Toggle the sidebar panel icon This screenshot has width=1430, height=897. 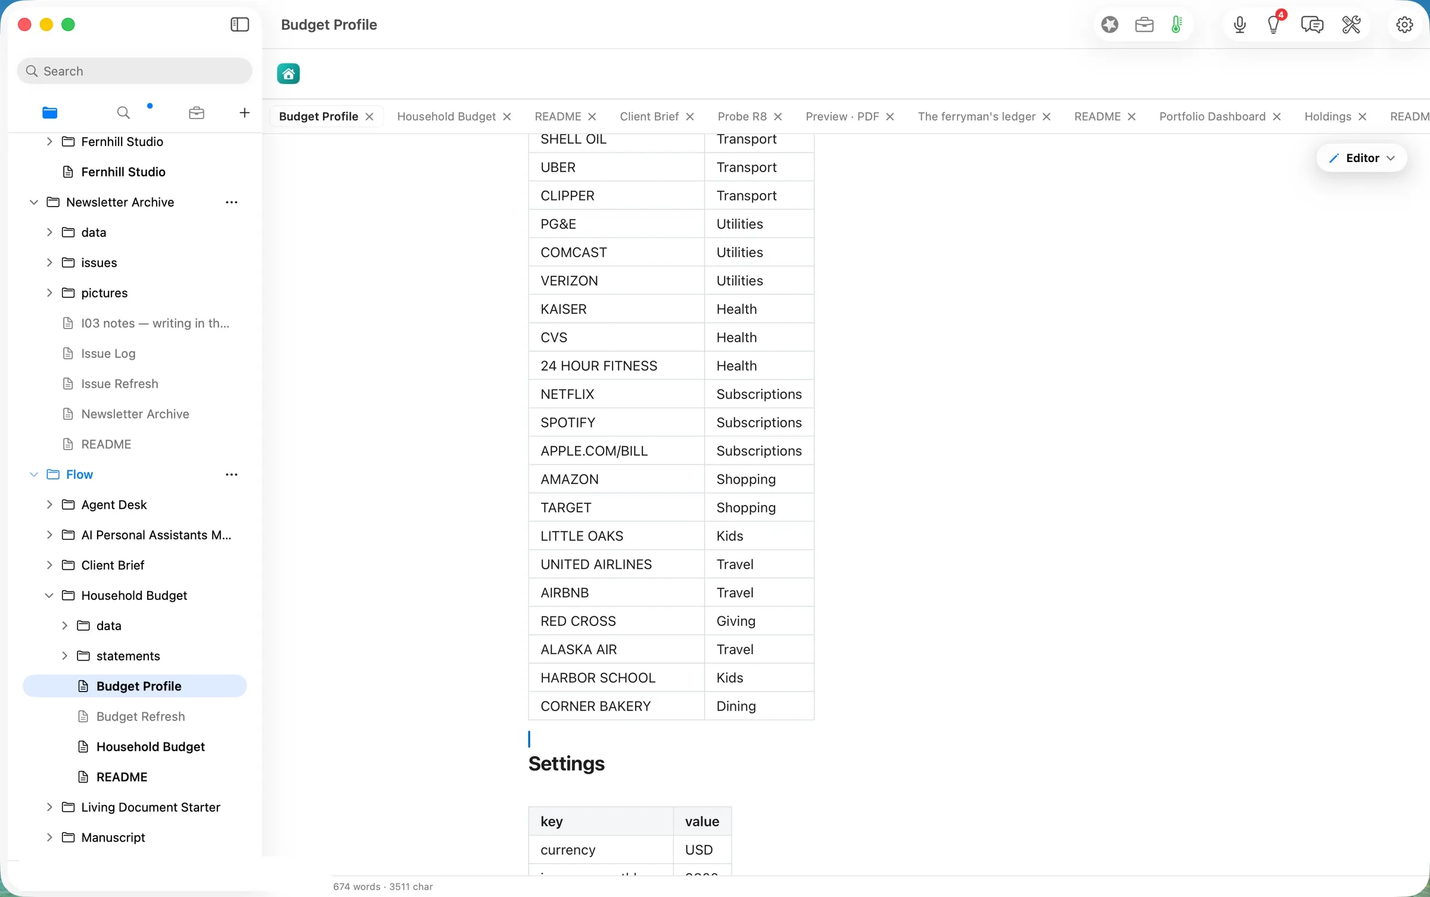(x=240, y=24)
